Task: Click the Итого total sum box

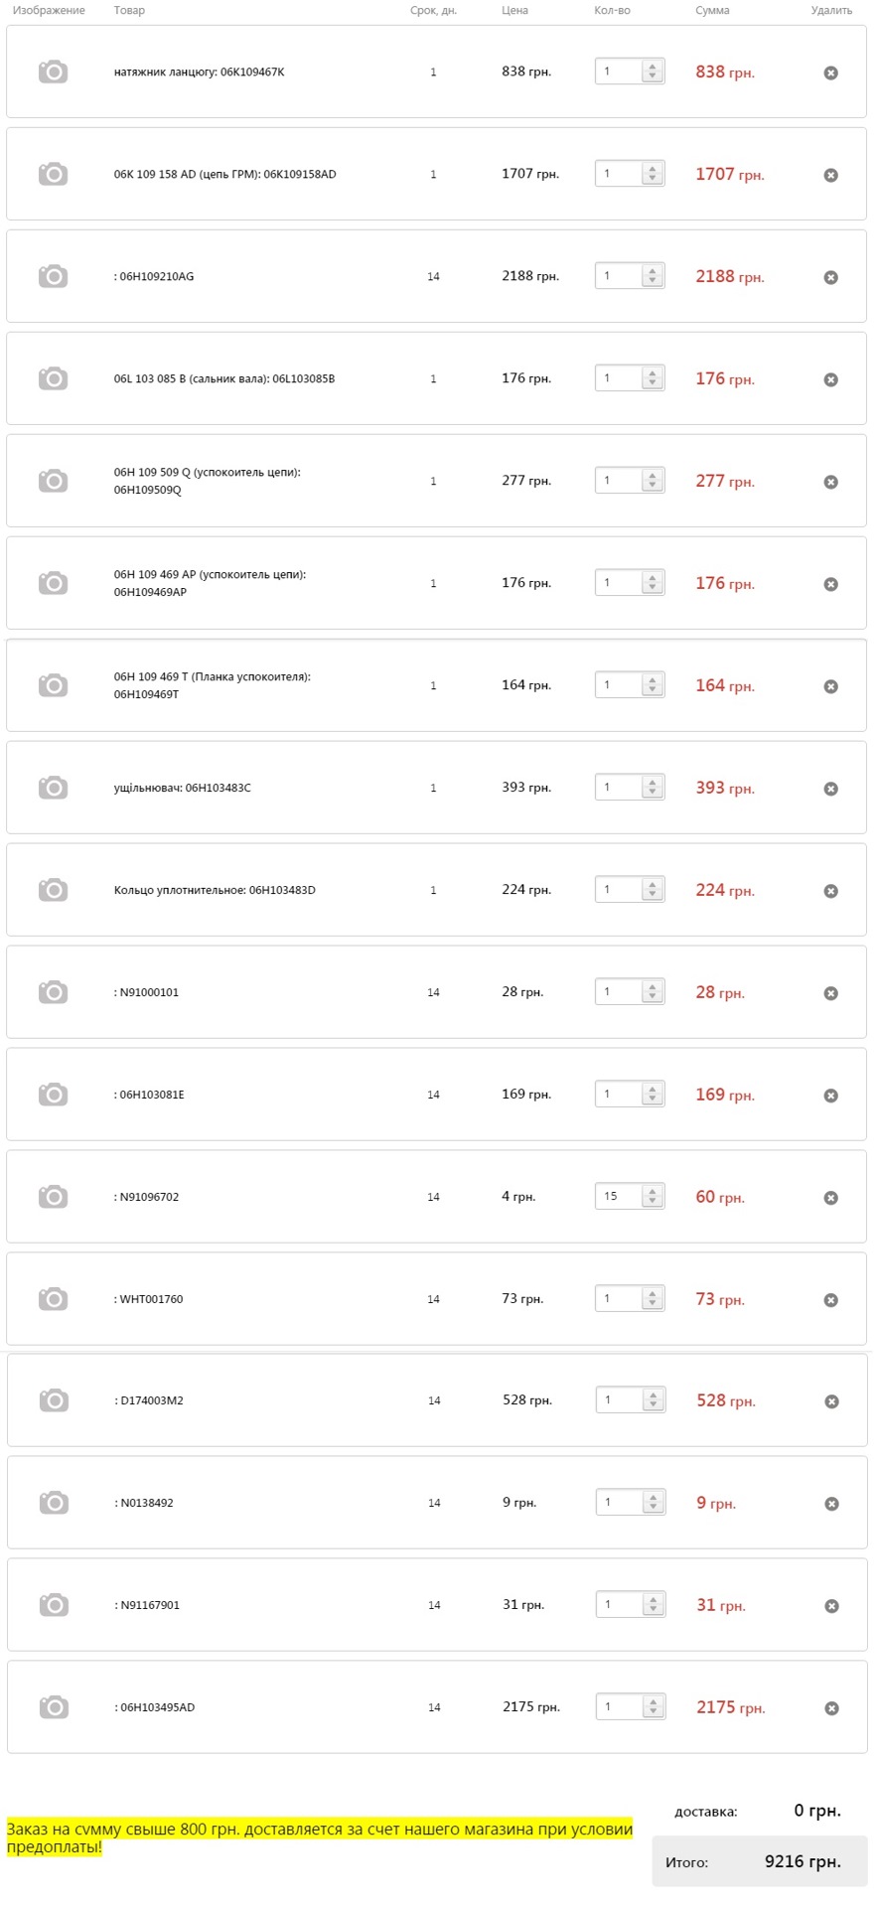Action: pyautogui.click(x=760, y=1861)
